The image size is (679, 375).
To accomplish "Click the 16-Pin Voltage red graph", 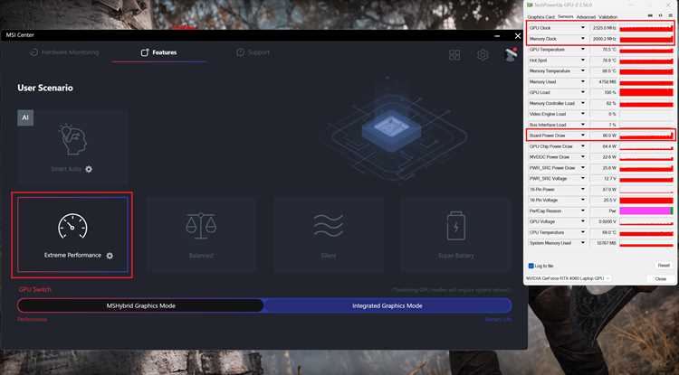I will pyautogui.click(x=646, y=200).
